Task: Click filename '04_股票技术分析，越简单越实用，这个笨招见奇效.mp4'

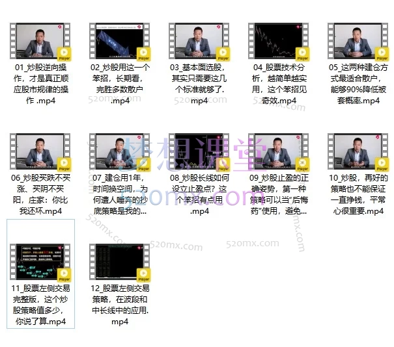Action: point(279,84)
